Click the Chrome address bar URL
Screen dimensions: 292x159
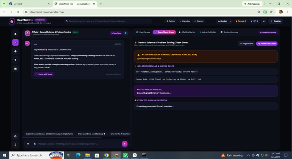[47, 12]
